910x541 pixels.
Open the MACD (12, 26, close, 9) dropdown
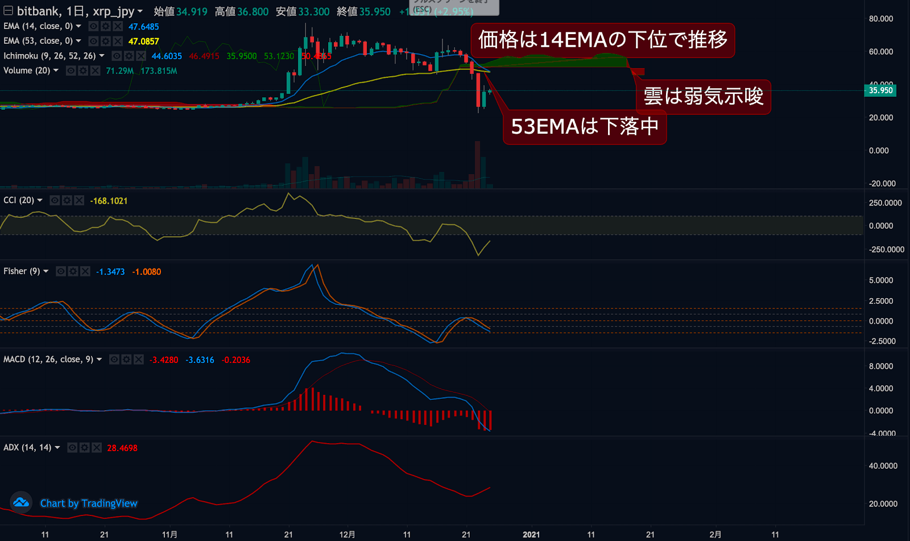100,360
